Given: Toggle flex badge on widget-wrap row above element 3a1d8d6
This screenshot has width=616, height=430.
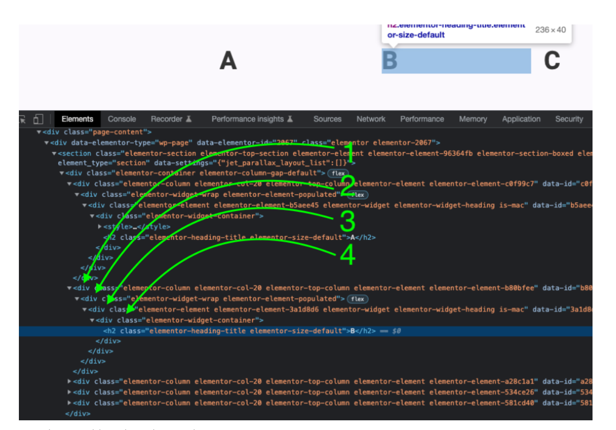Looking at the screenshot, I should pyautogui.click(x=357, y=299).
